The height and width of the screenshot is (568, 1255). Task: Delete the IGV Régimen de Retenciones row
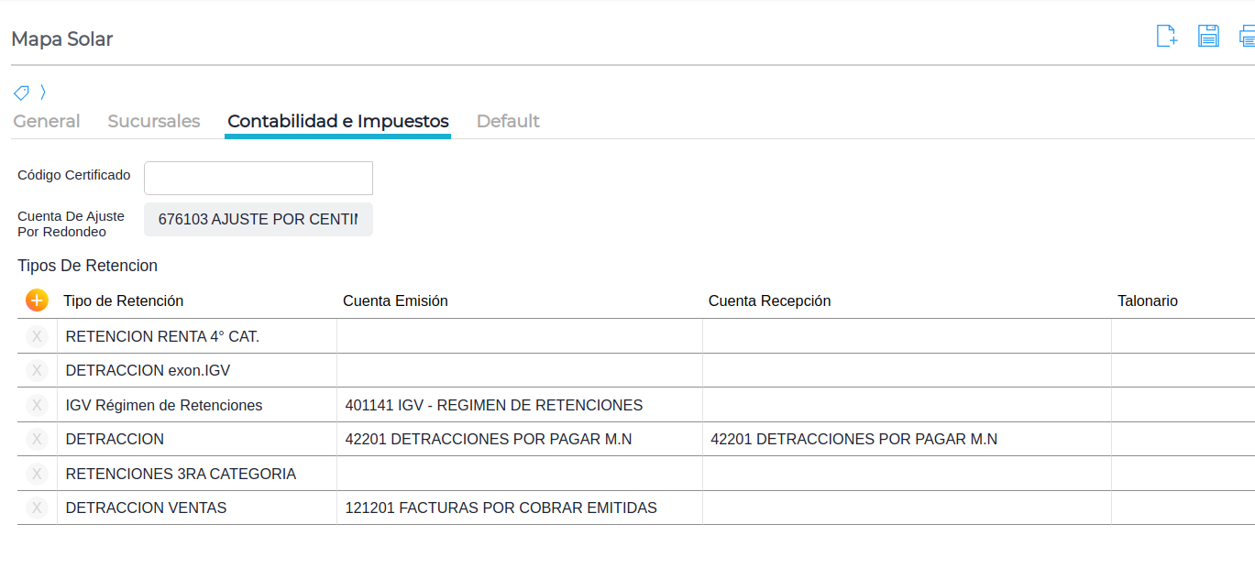coord(37,405)
